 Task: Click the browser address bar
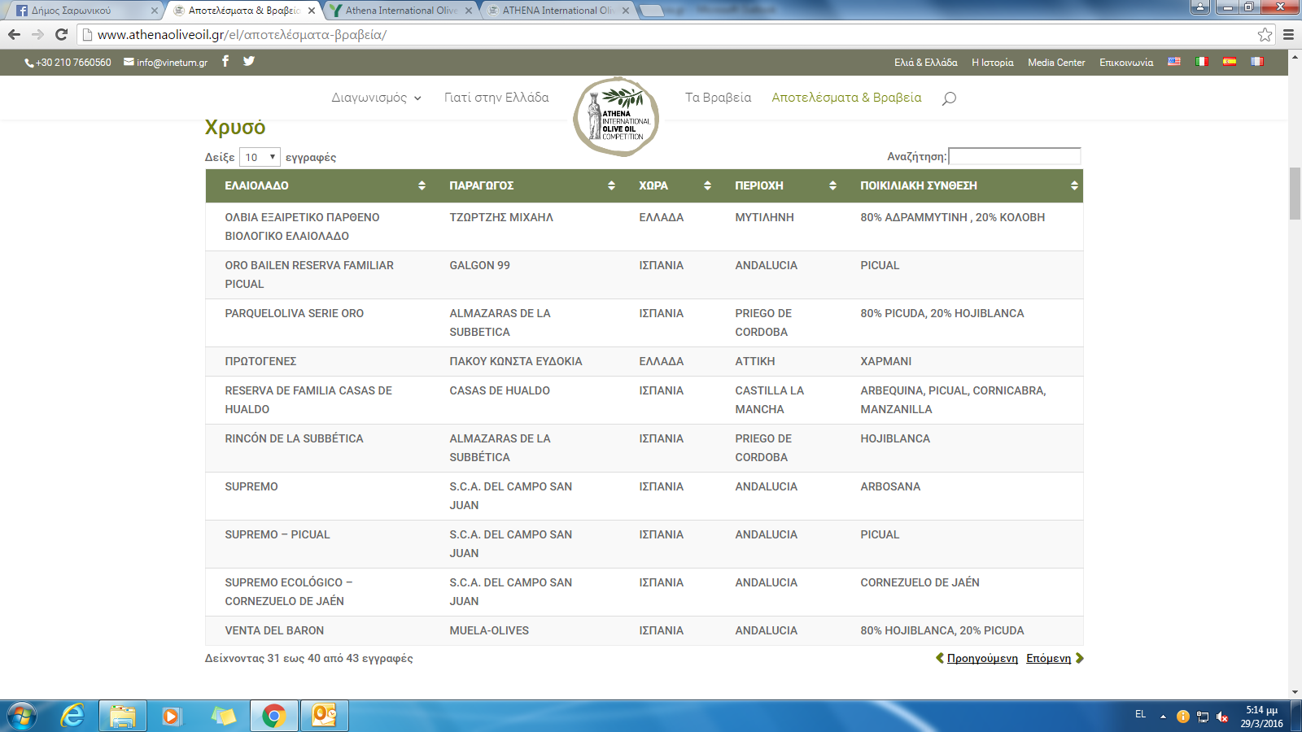click(x=667, y=34)
